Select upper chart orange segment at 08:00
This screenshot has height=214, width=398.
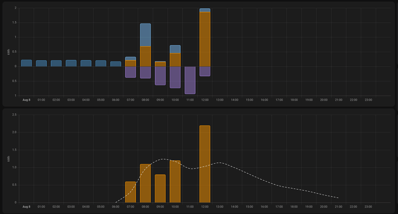(145, 57)
